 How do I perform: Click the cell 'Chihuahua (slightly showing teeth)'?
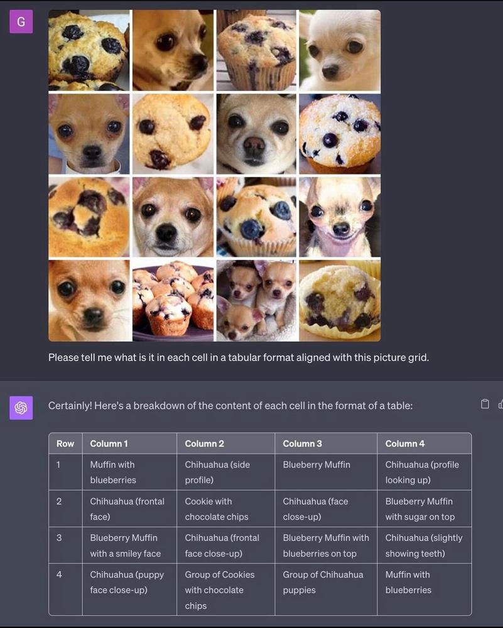pos(424,545)
